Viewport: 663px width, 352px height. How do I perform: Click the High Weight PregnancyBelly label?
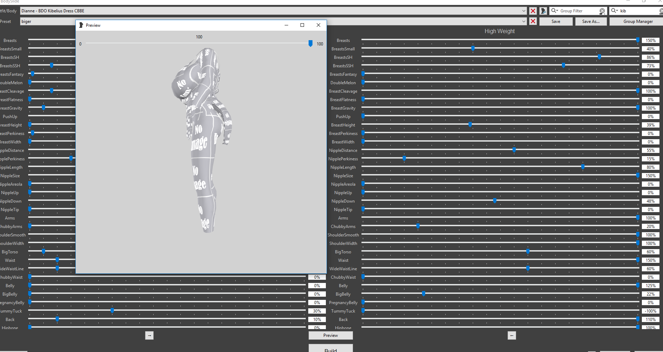(x=343, y=303)
